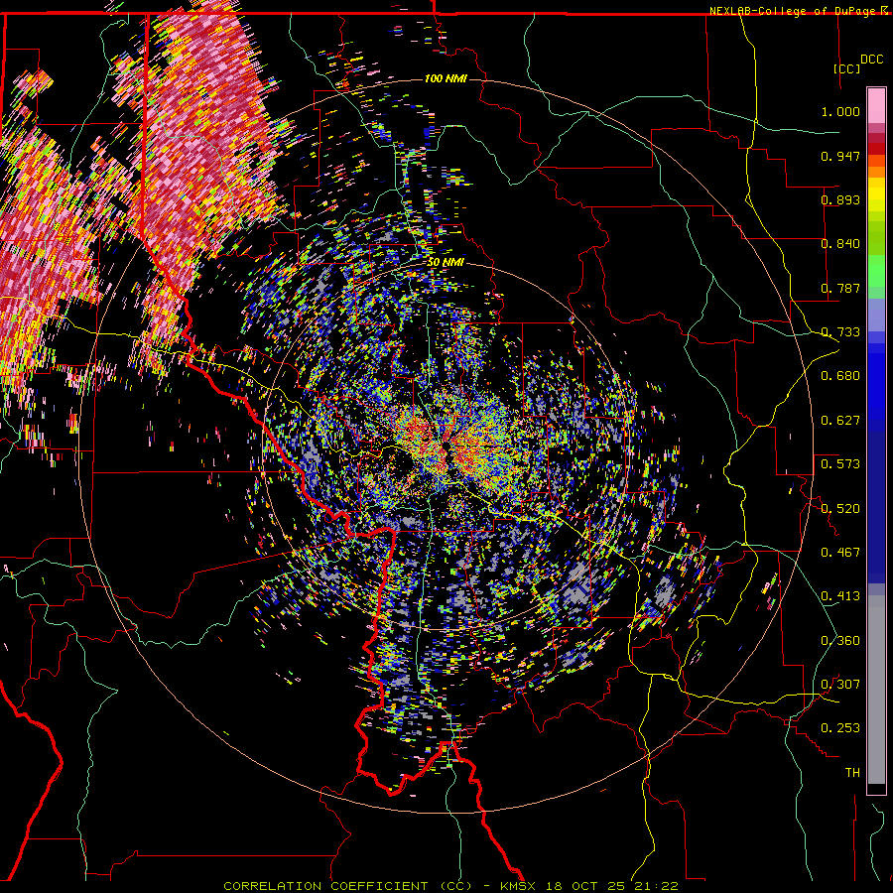
Task: Click the radar site at the rings' center
Action: [446, 447]
